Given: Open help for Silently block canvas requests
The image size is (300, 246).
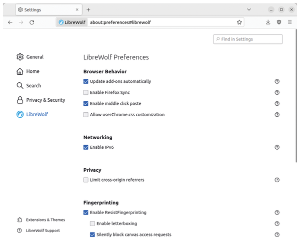Looking at the screenshot, I should (277, 235).
